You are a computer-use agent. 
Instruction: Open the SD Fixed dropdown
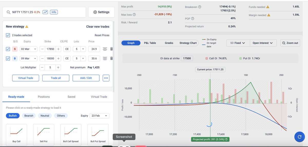pyautogui.click(x=238, y=43)
